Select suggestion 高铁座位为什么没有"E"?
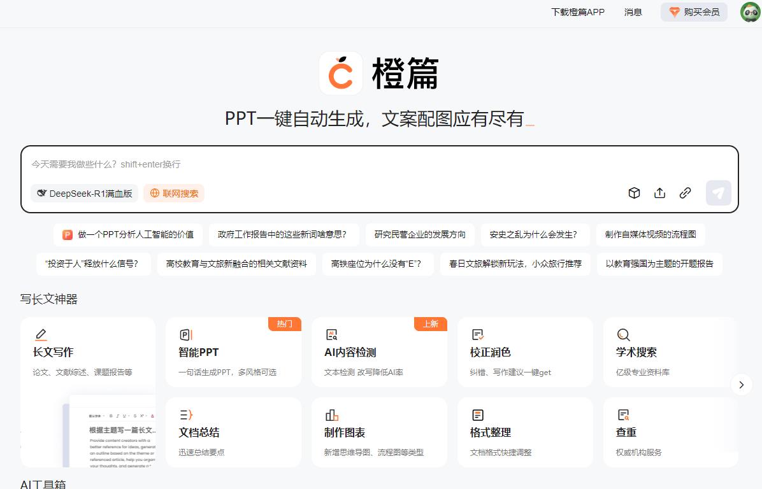762x489 pixels. [x=378, y=264]
